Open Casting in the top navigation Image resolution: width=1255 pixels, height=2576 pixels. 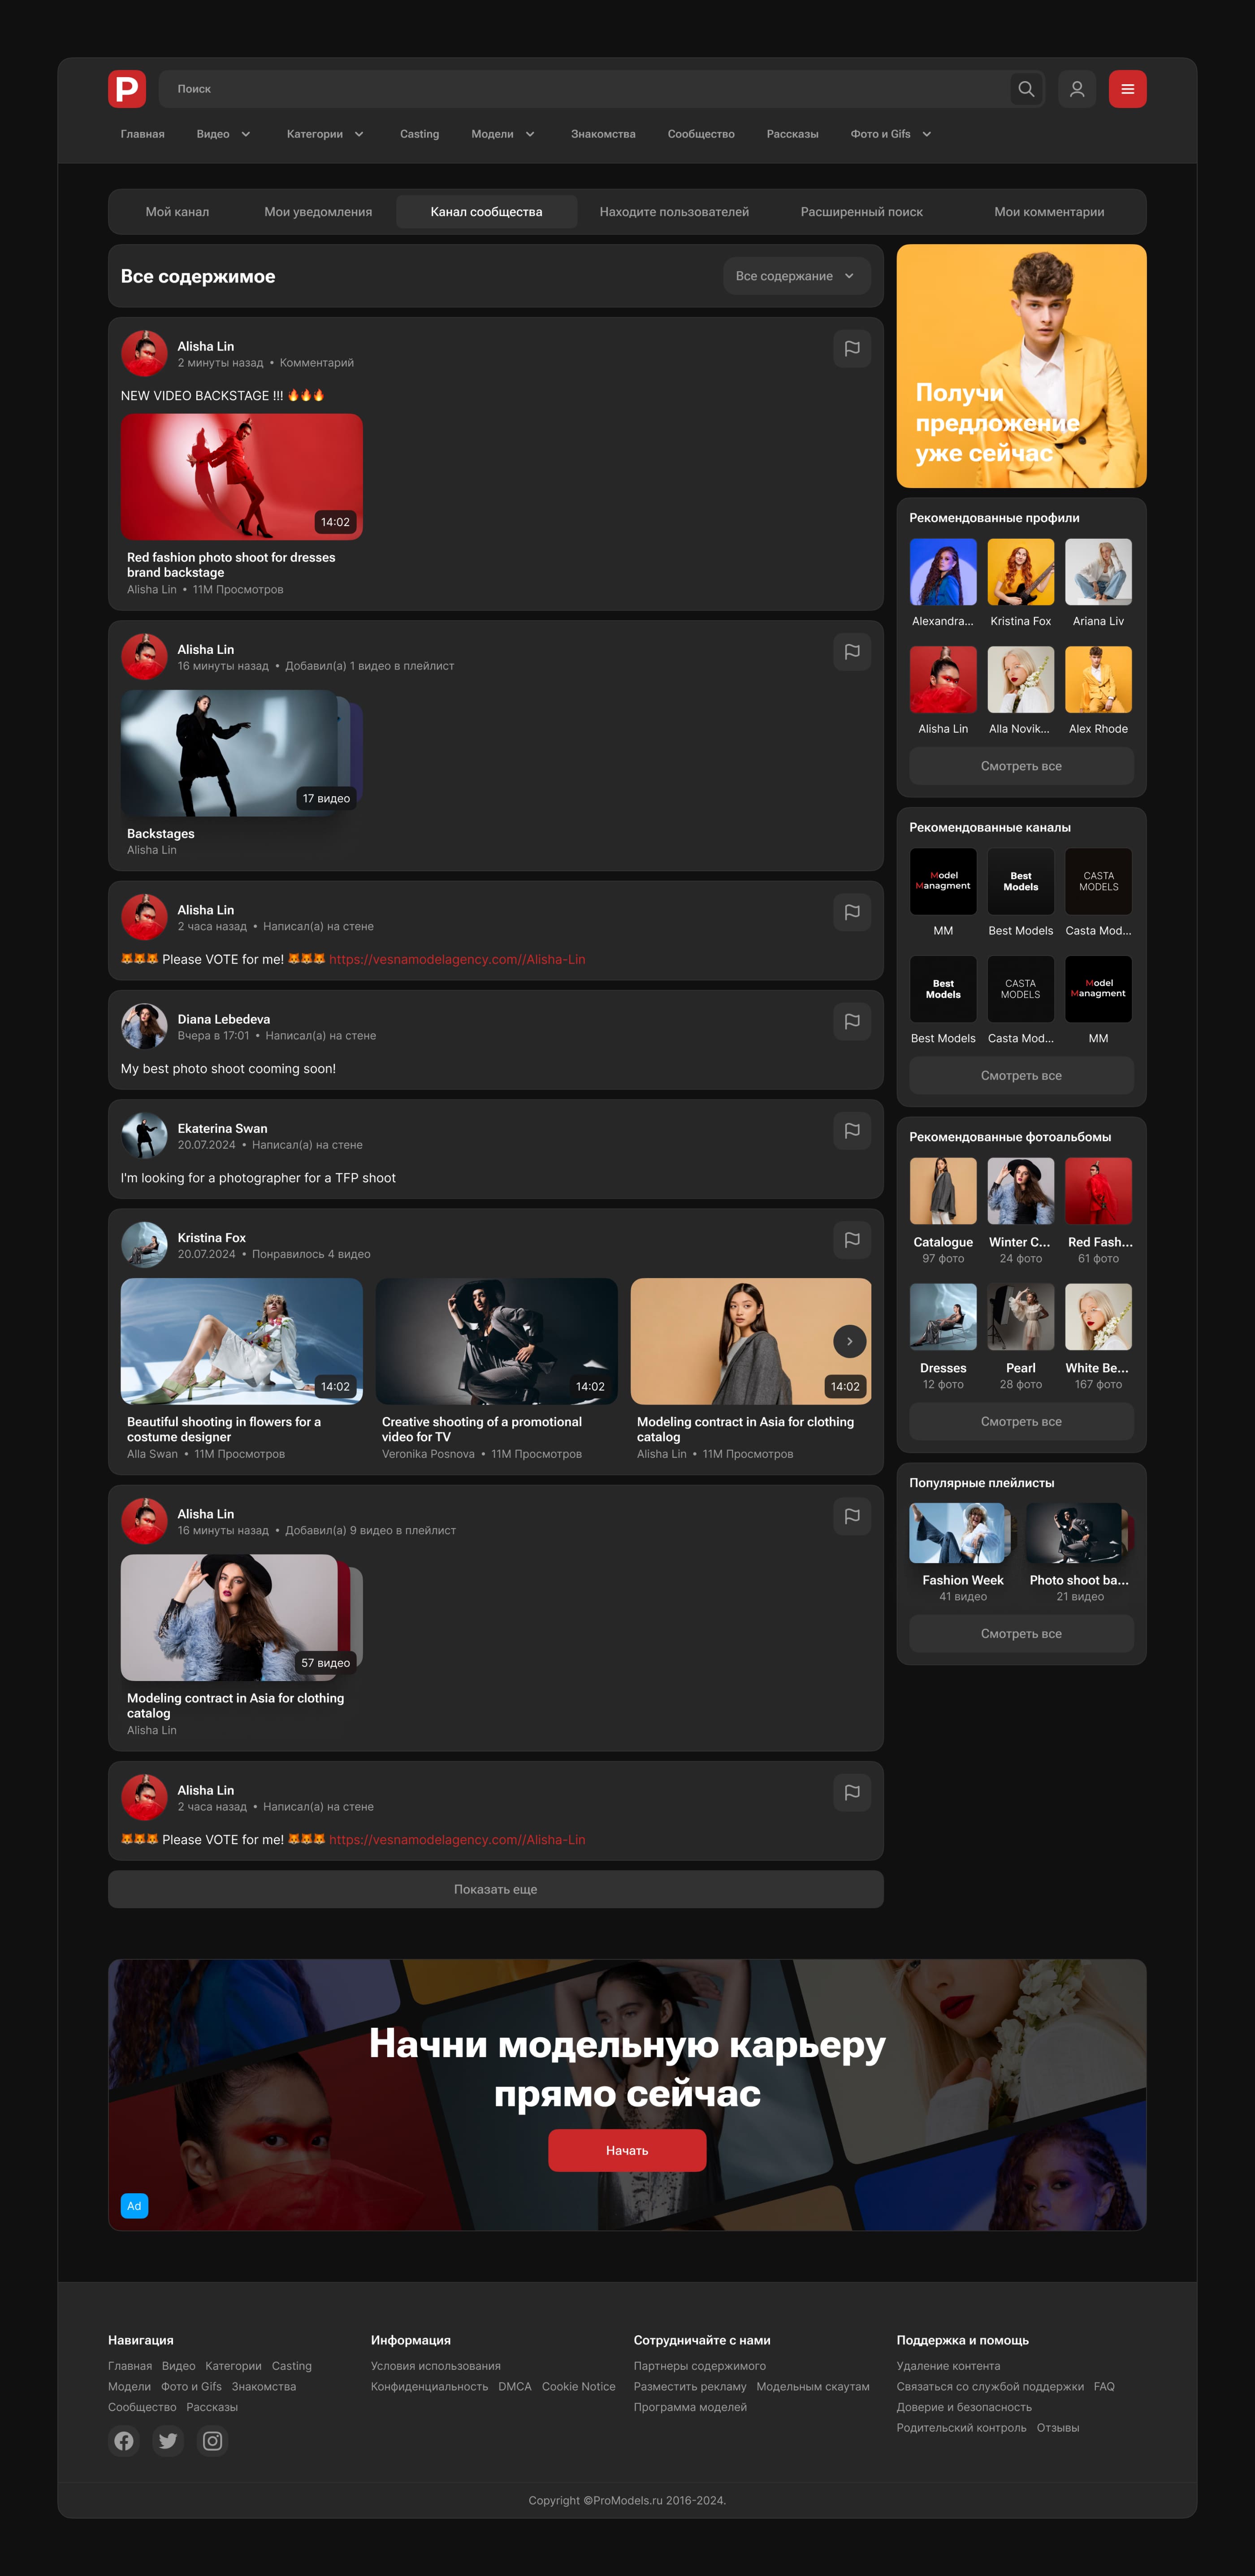tap(419, 134)
